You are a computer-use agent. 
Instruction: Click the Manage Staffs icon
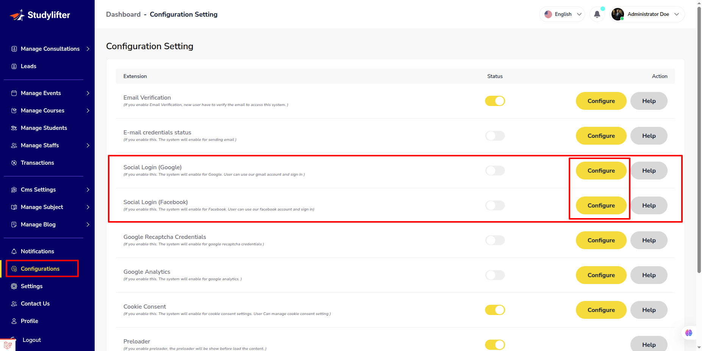click(14, 145)
